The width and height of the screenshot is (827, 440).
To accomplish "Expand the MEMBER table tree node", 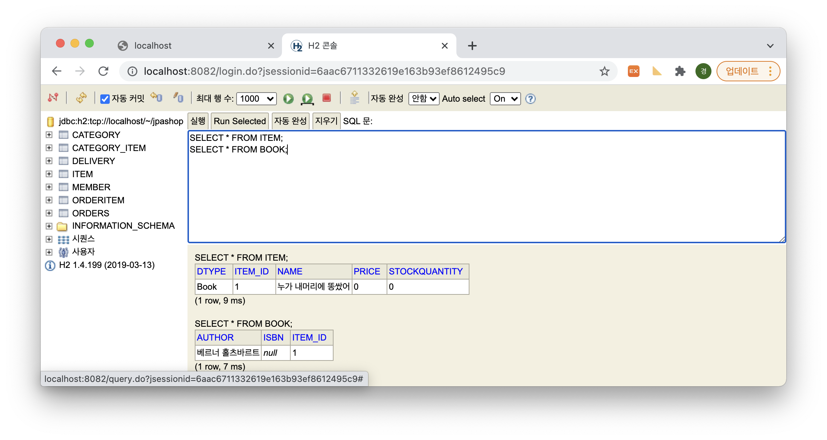I will point(50,187).
